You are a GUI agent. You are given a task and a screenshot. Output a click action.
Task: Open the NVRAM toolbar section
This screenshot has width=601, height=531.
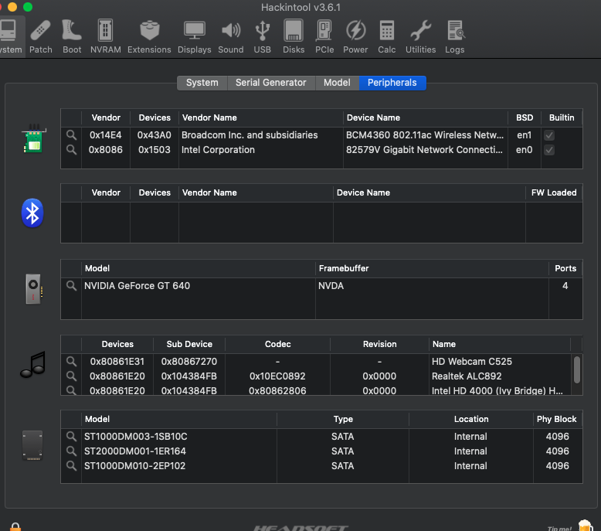pos(105,37)
